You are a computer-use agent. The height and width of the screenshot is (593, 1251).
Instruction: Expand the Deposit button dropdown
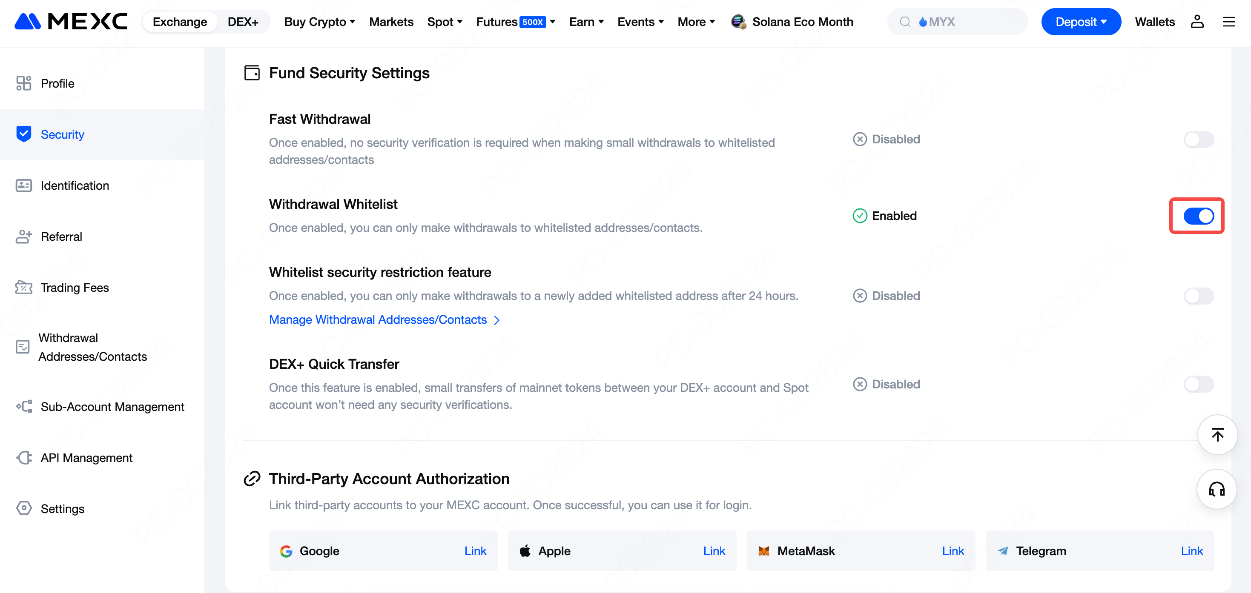pos(1081,22)
